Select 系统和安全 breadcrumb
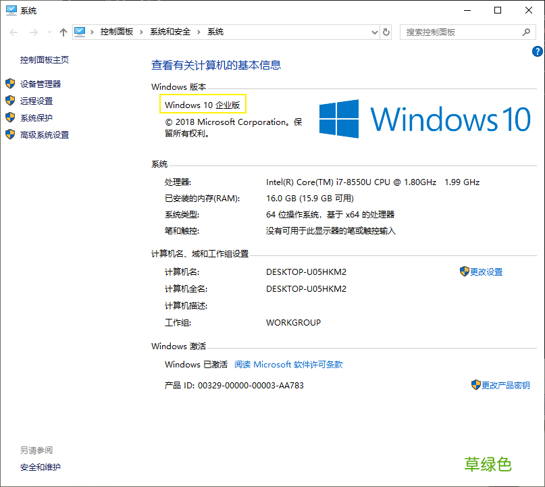This screenshot has height=487, width=545. coord(170,32)
